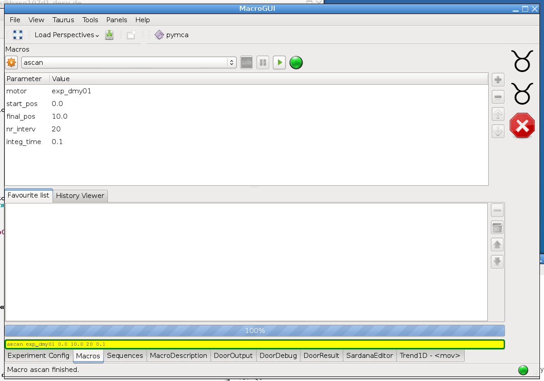Click the favourites move up arrow
This screenshot has height=381, width=544.
[497, 245]
